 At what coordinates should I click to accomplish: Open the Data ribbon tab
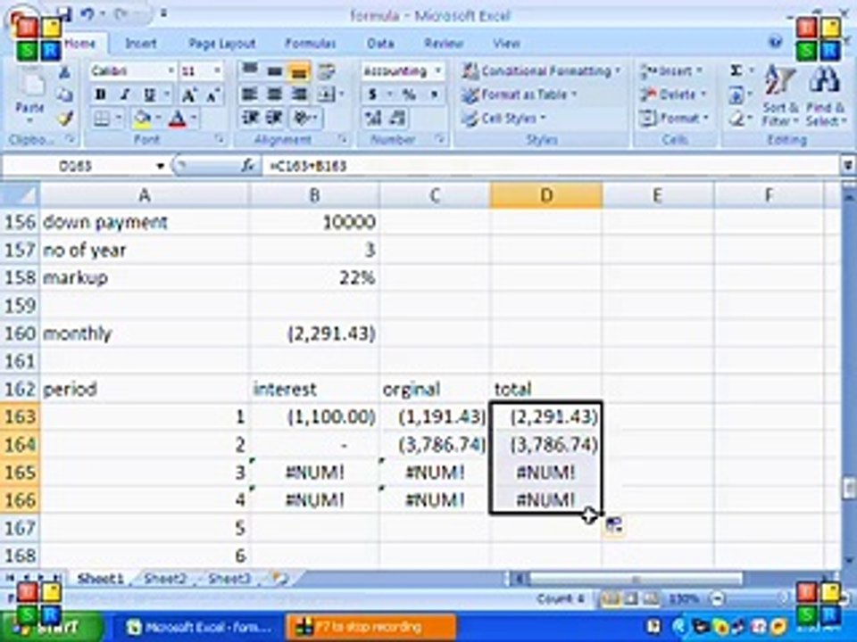380,43
